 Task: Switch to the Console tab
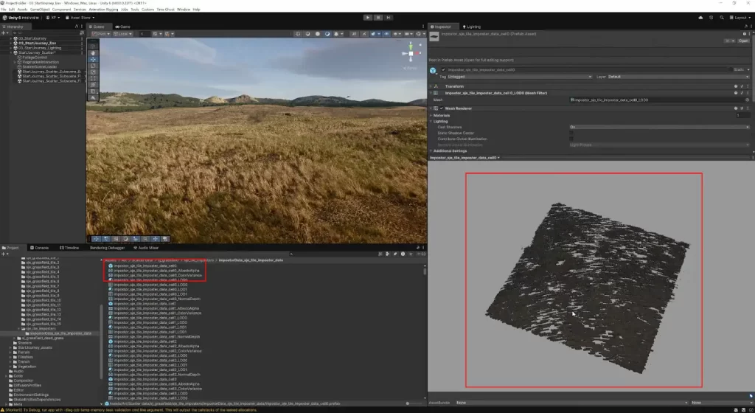pos(41,248)
